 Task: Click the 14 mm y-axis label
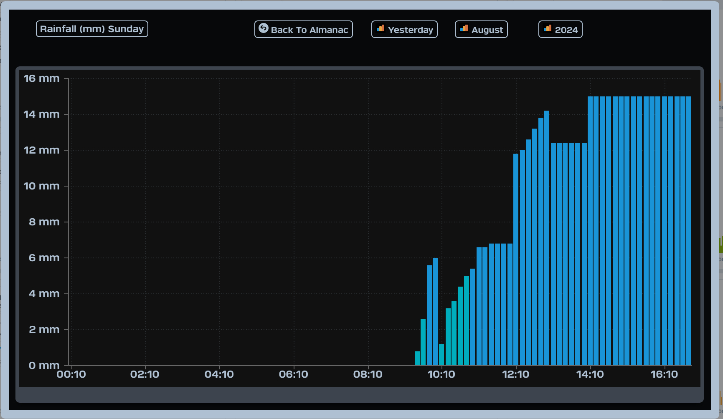[41, 114]
